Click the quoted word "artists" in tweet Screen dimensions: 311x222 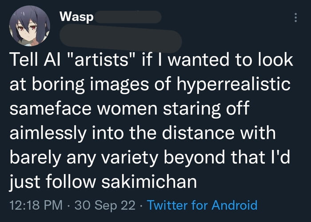pyautogui.click(x=100, y=59)
